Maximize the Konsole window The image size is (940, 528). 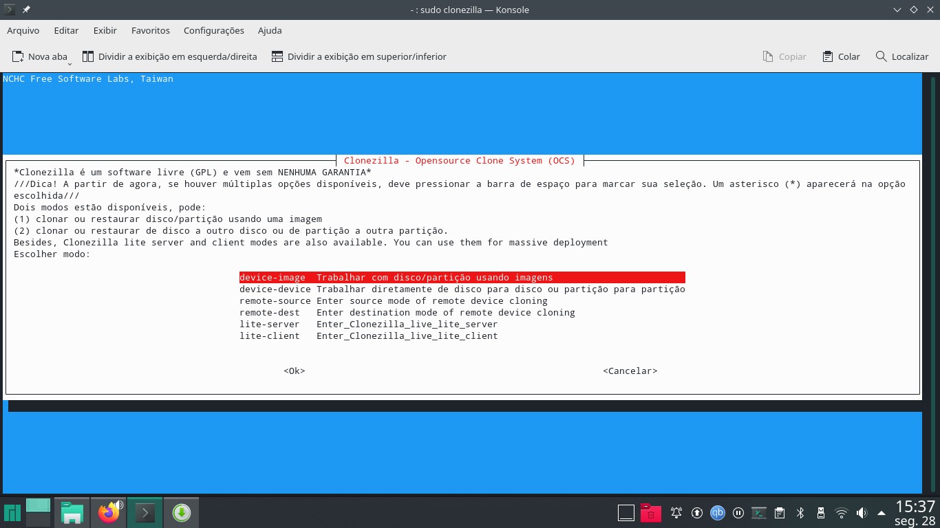click(x=914, y=10)
